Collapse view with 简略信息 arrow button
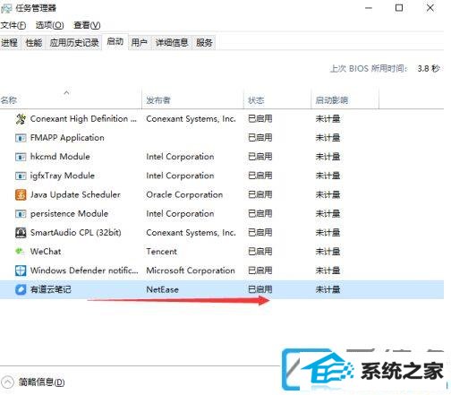 8,382
